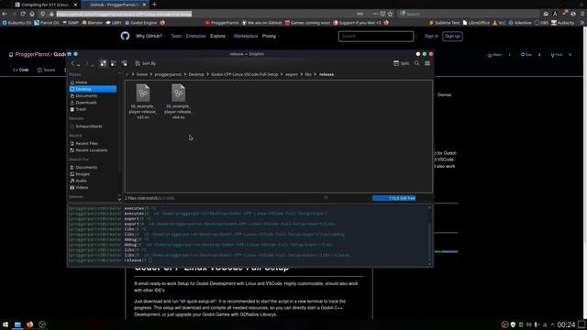Click the third pinned taskbar app icon
This screenshot has width=587, height=330.
click(x=42, y=324)
